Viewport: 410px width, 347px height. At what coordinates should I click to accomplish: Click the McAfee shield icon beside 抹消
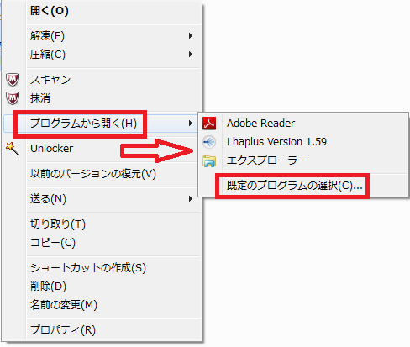click(13, 98)
